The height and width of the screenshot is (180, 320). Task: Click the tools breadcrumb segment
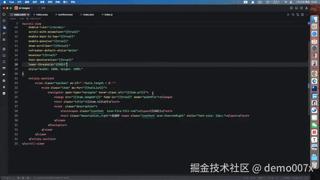[x=22, y=18]
